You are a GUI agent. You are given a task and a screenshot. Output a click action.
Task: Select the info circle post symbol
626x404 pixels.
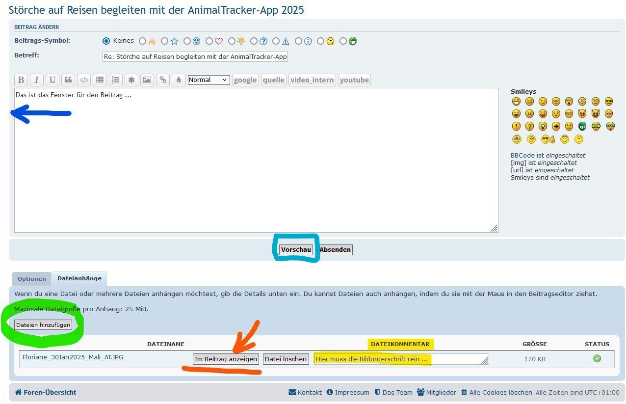(298, 41)
